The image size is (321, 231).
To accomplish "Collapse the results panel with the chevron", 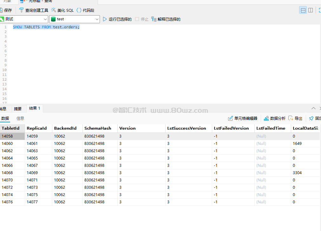I will click(313, 108).
